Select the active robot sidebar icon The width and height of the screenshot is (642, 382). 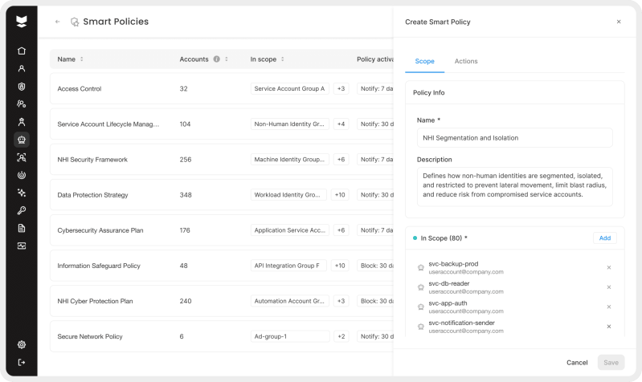(22, 140)
